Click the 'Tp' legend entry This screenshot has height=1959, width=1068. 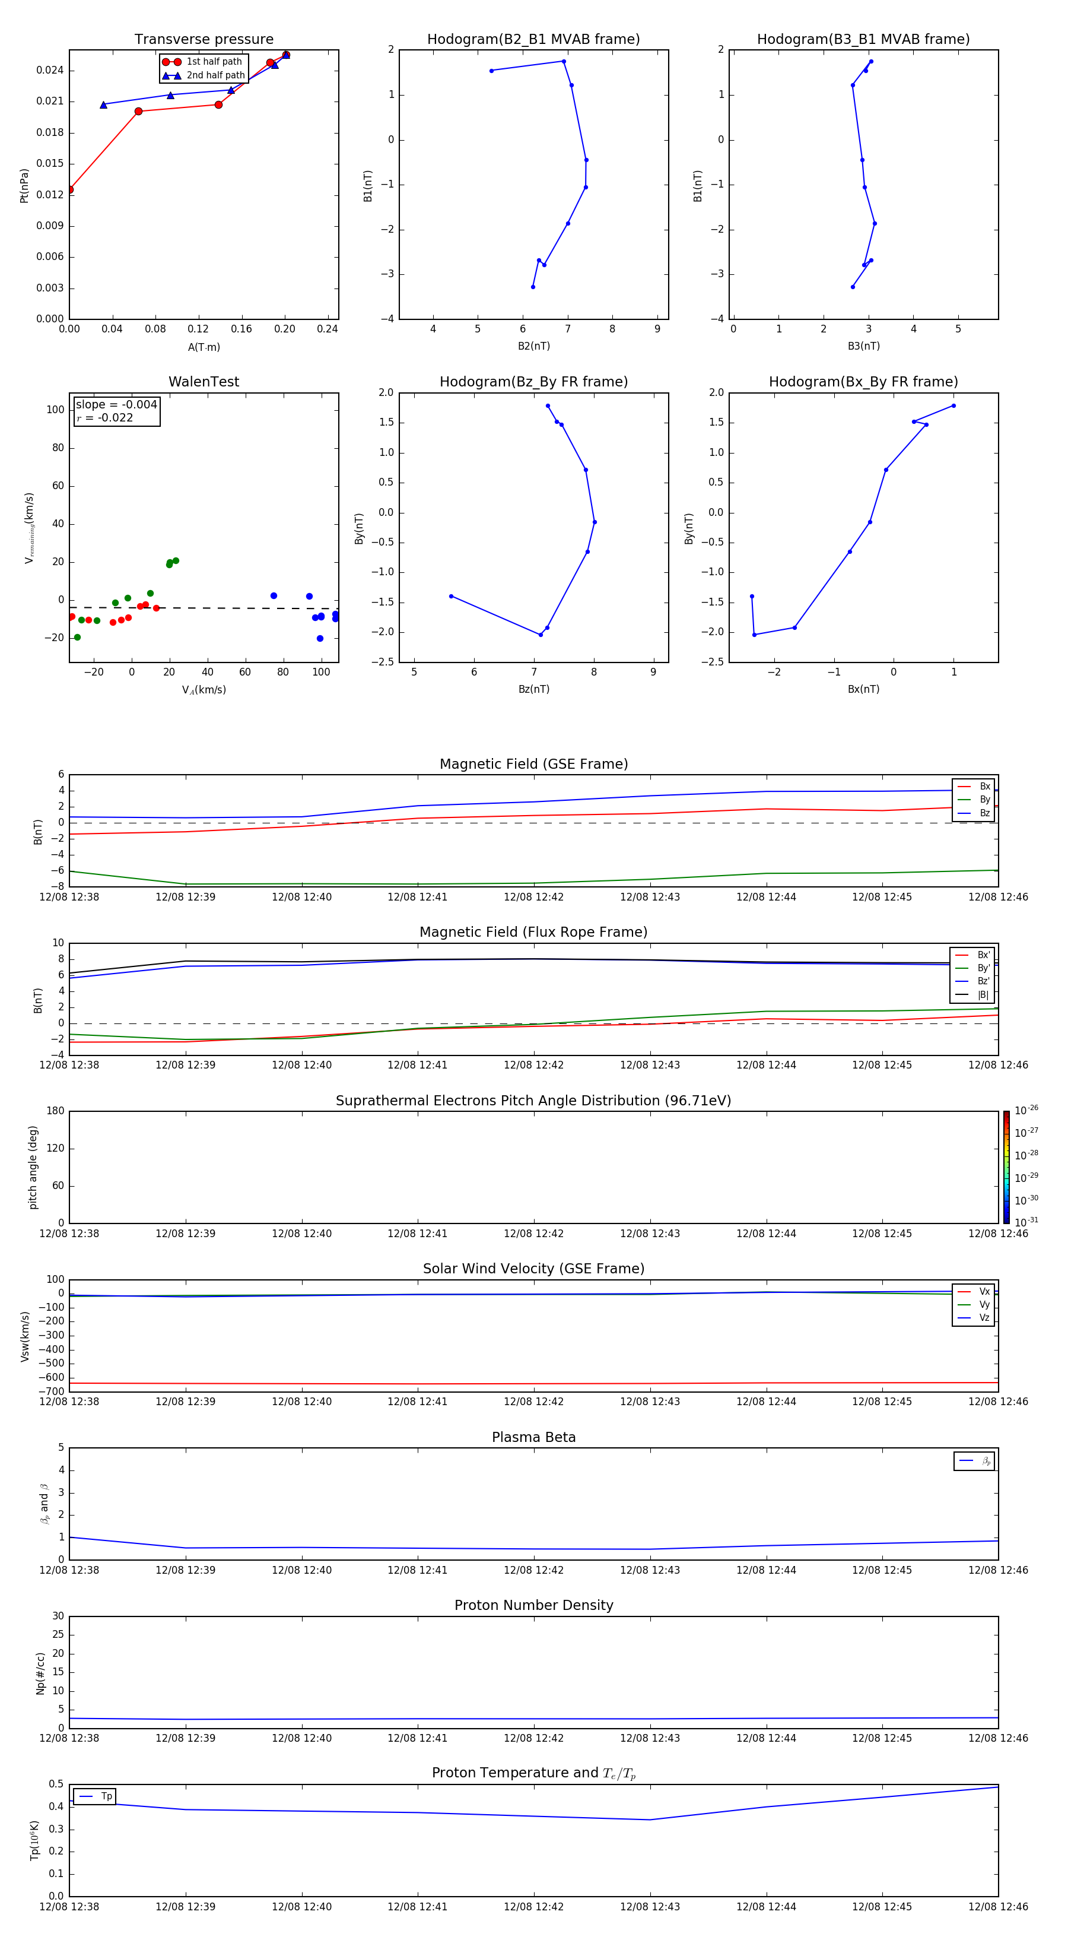click(95, 1796)
